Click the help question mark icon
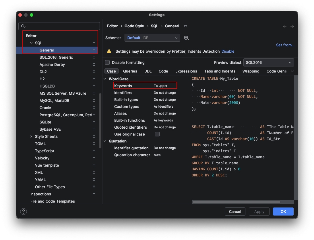 (24, 212)
